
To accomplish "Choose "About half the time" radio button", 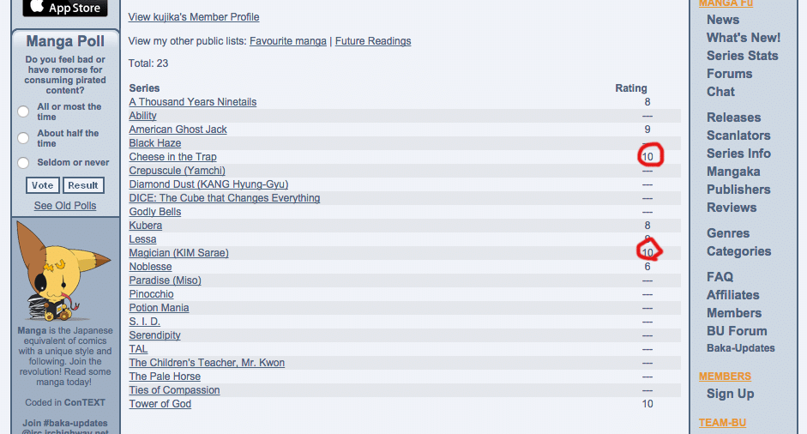I will [x=23, y=138].
